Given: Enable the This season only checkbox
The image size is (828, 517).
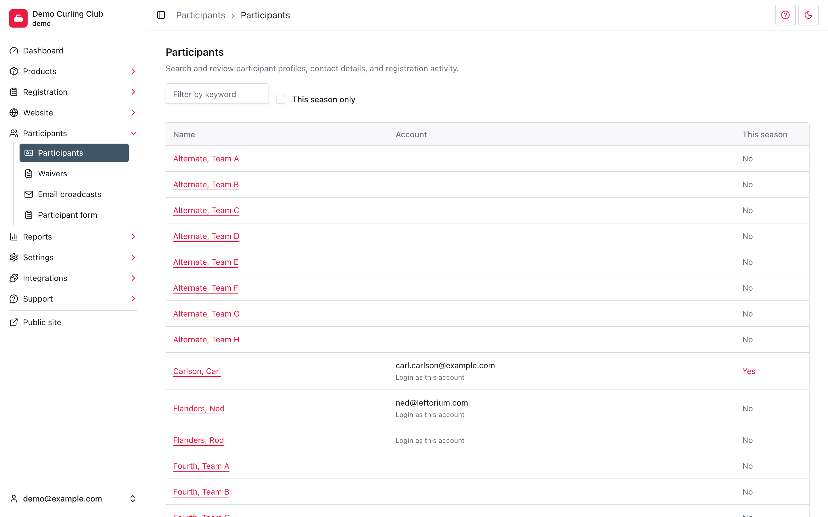Looking at the screenshot, I should pos(281,99).
